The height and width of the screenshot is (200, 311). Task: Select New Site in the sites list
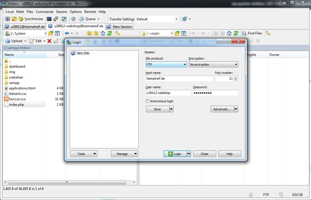click(x=81, y=53)
